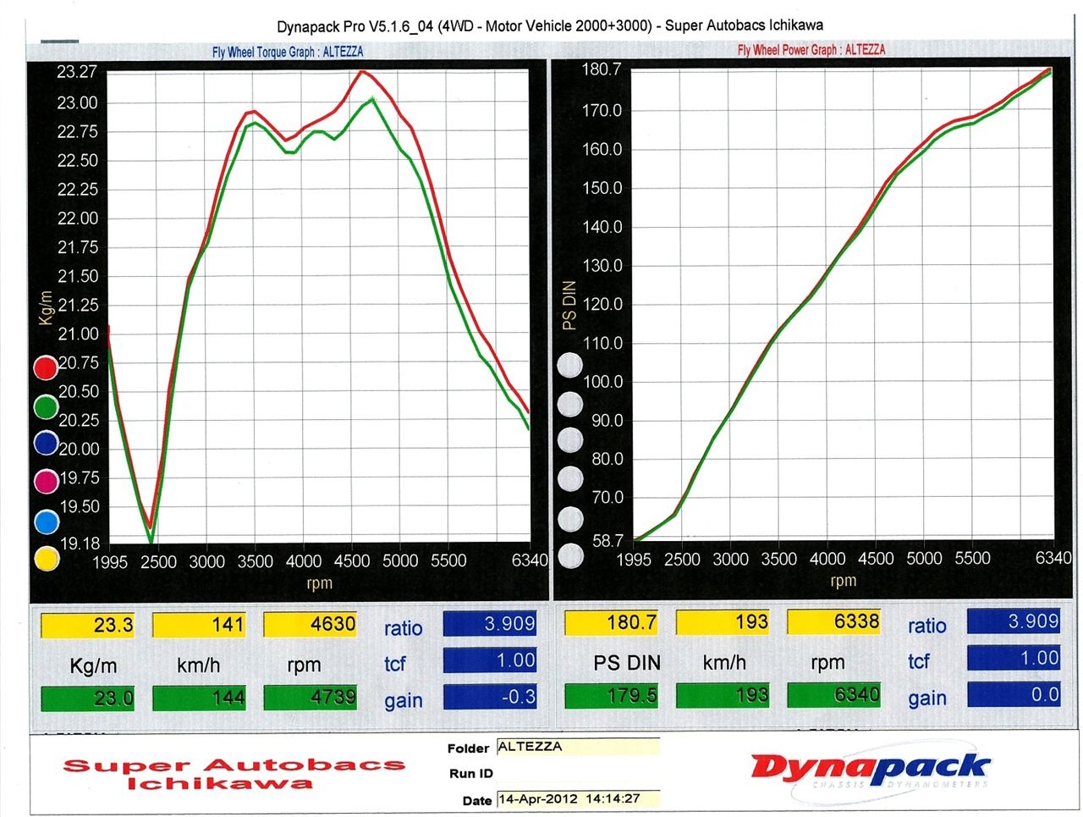Click the green rpm value 4739
The image size is (1083, 817).
click(310, 698)
